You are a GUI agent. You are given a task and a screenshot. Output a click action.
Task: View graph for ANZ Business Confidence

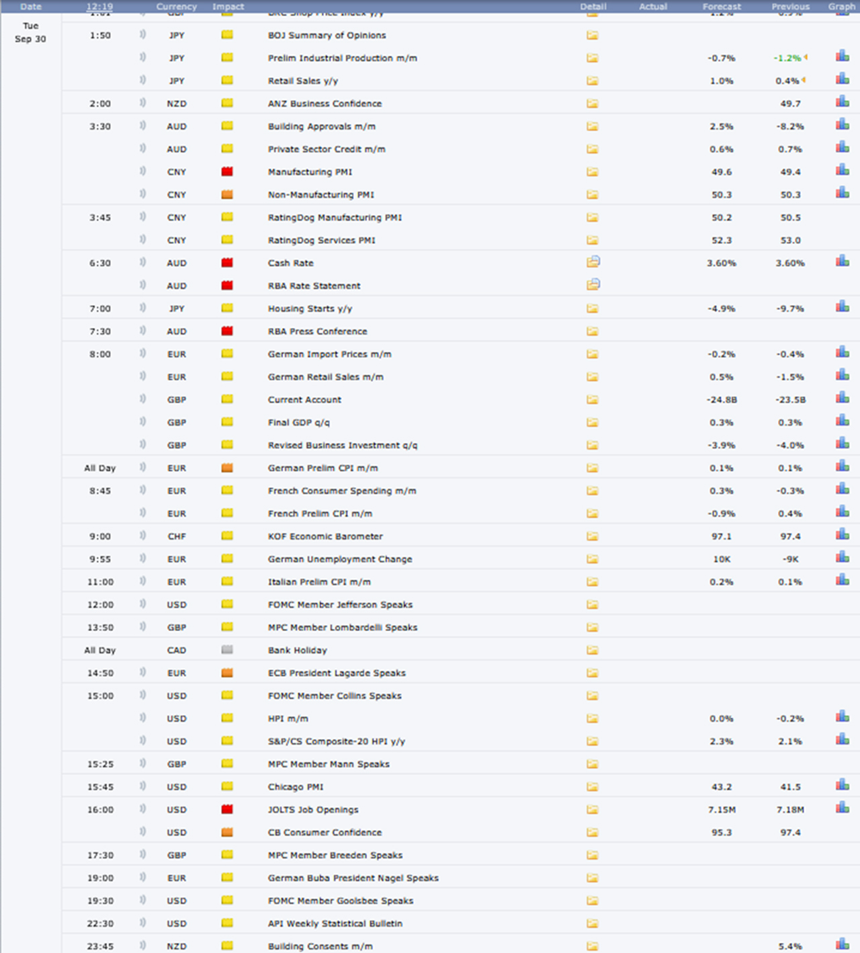(x=842, y=102)
